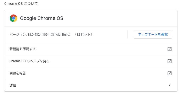The image size is (181, 94).
Task: Click the divider left of the update button
Action: (127, 35)
